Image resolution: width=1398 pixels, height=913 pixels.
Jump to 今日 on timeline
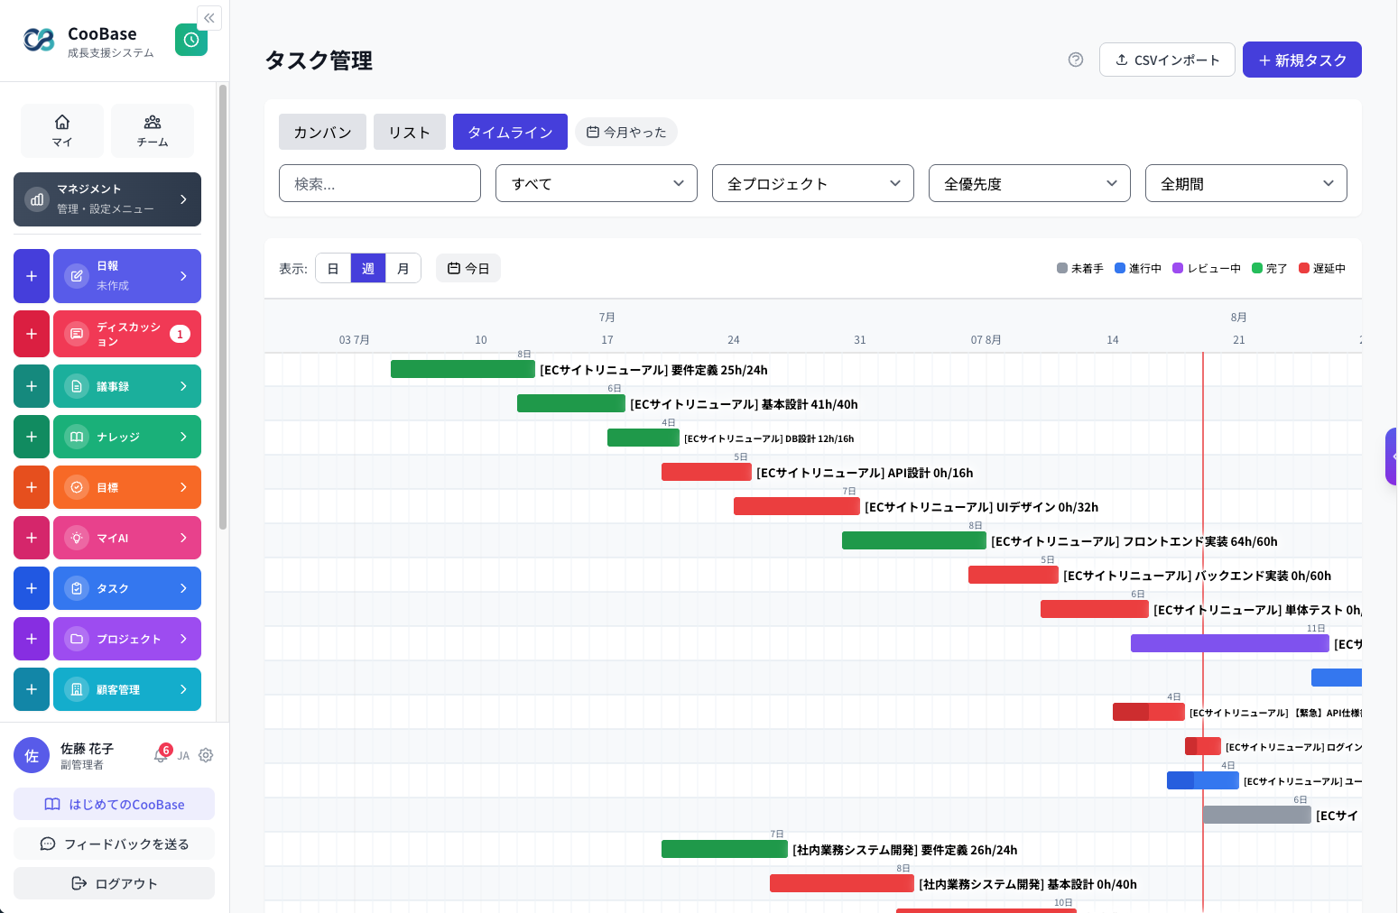pos(468,268)
